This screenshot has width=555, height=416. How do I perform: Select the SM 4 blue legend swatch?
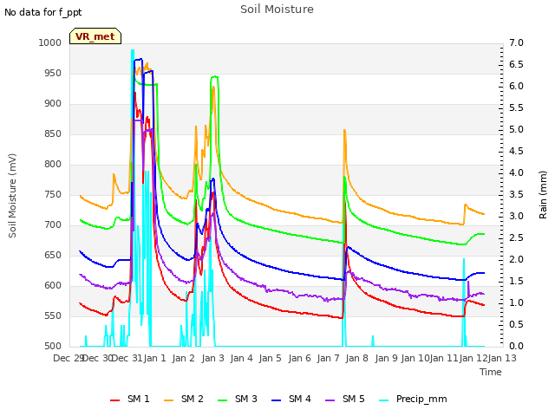pos(277,400)
